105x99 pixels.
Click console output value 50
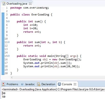[4, 97]
